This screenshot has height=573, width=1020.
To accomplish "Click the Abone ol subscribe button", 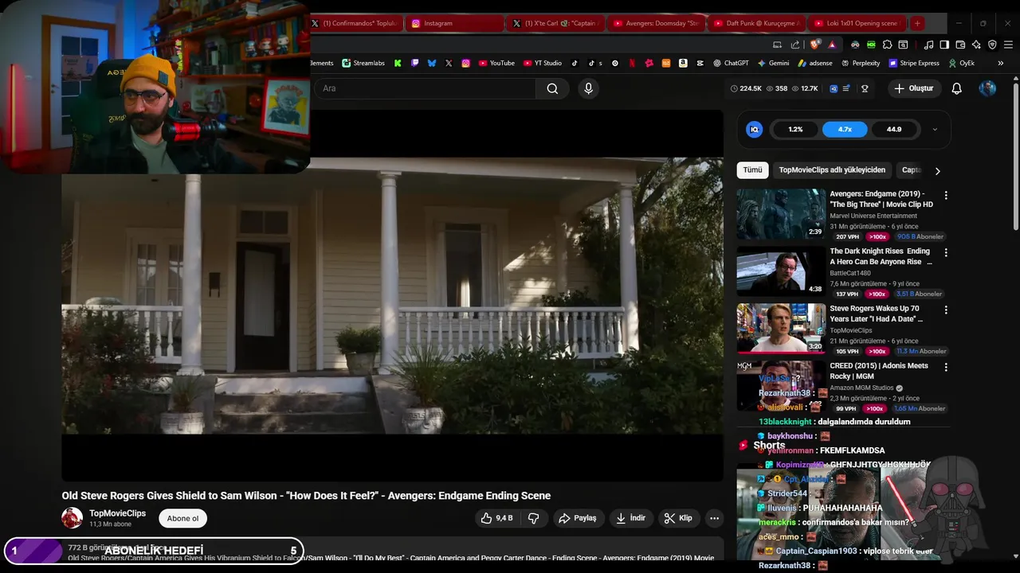I will click(x=182, y=518).
